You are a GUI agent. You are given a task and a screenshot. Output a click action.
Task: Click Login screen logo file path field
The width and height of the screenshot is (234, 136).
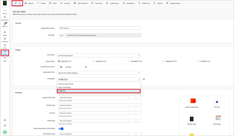(x=94, y=98)
